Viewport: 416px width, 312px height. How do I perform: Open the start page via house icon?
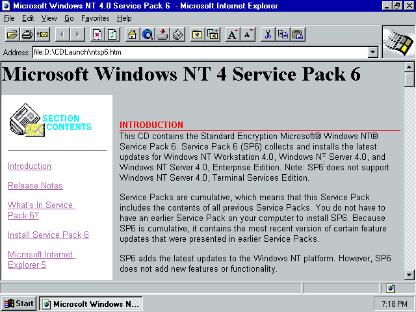pos(133,34)
